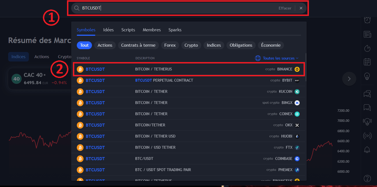
Task: Filter results by Crypto category
Action: 191,45
